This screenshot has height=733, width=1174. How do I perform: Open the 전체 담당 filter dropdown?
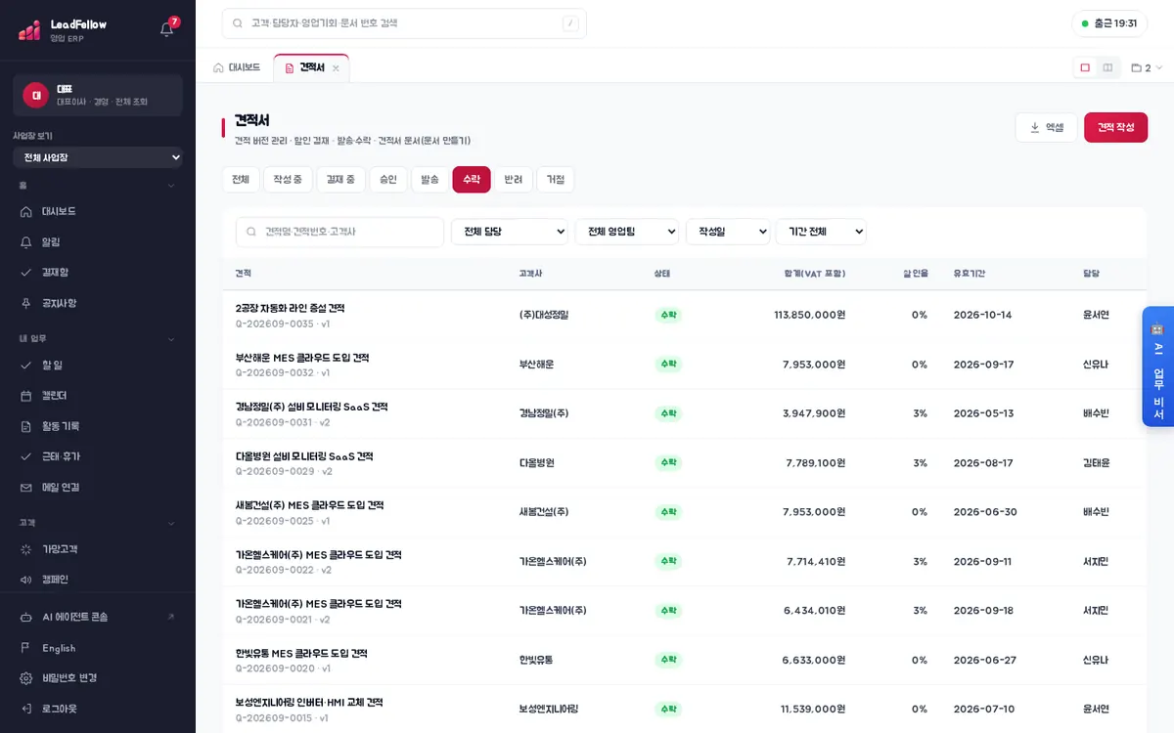(510, 232)
